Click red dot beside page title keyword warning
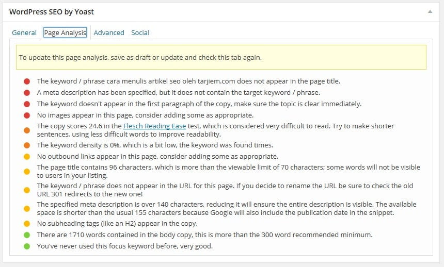This screenshot has height=267, width=444. (27, 81)
